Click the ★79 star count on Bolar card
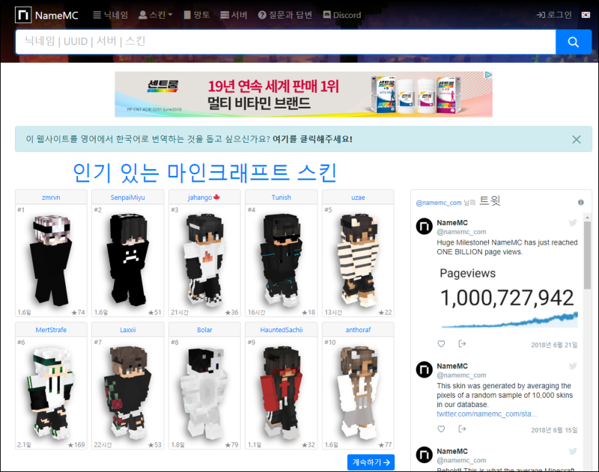Image resolution: width=599 pixels, height=472 pixels. 231,444
